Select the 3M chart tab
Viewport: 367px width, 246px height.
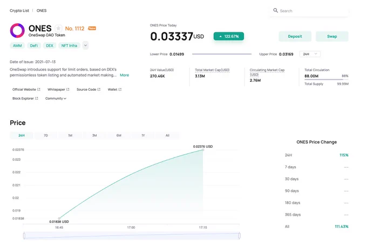94,135
